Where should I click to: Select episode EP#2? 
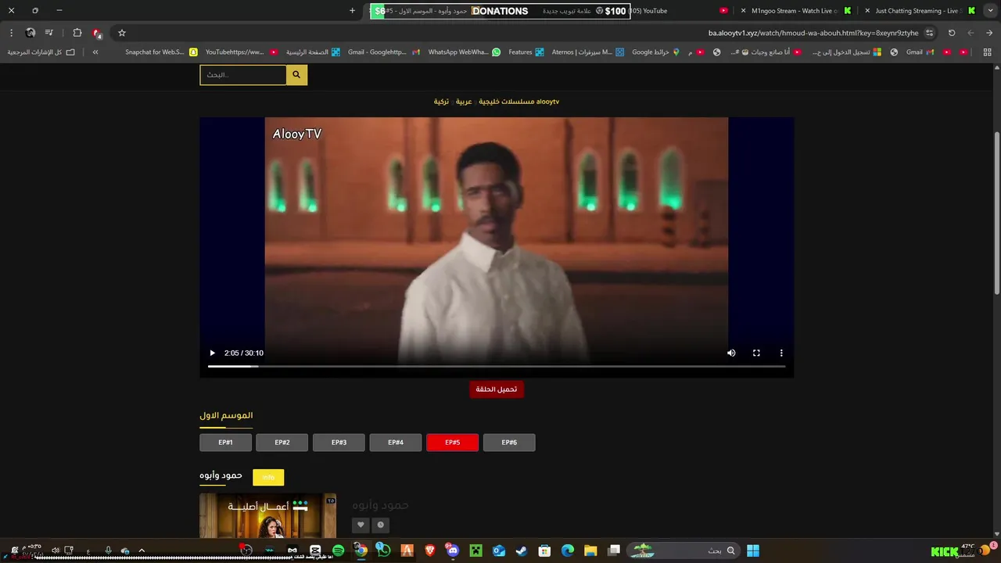pos(282,443)
